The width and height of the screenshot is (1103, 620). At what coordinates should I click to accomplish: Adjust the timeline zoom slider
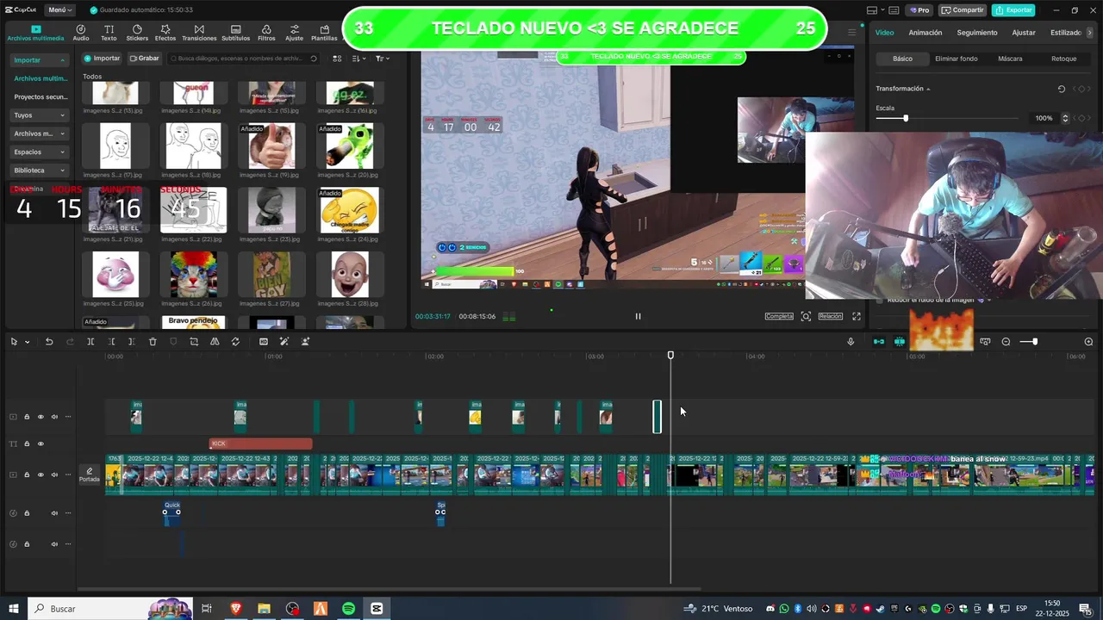tap(1035, 342)
